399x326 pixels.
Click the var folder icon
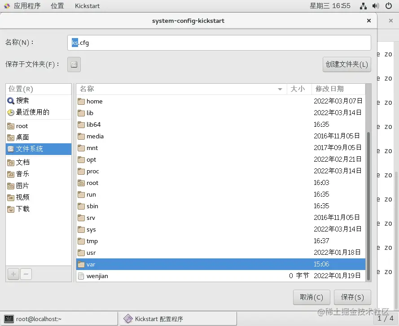pos(81,265)
